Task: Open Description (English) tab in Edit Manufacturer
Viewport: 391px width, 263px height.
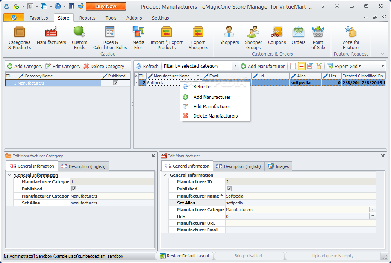Action: (238, 166)
